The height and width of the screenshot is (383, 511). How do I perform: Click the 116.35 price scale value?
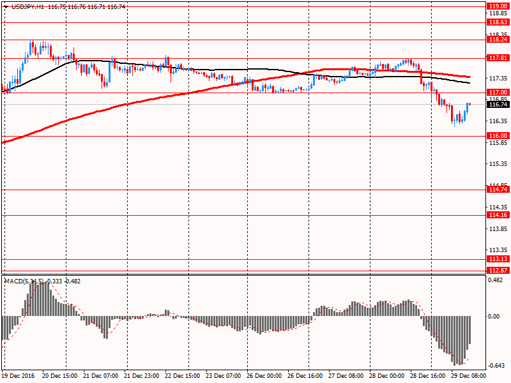[x=498, y=121]
